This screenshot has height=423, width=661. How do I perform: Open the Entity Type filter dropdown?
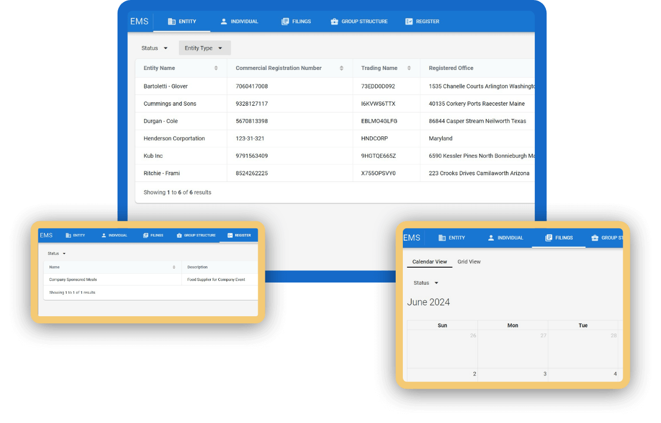pos(204,48)
